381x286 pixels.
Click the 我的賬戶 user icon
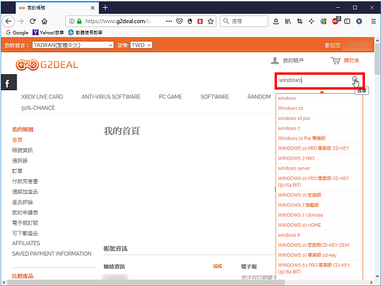tap(275, 61)
